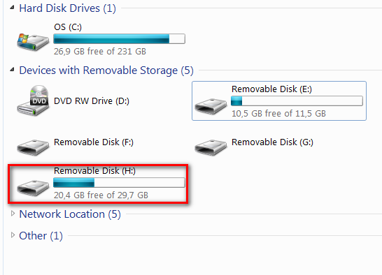Click the OS (C:) capacity bar

coord(119,38)
